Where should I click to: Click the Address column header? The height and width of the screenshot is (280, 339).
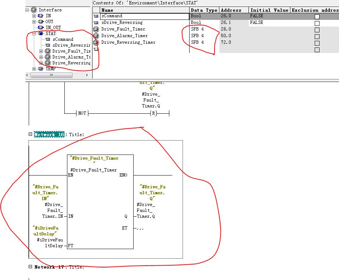coord(234,10)
